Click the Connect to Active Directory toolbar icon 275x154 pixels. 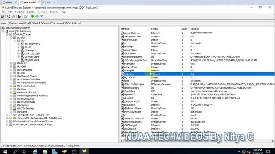3,16
